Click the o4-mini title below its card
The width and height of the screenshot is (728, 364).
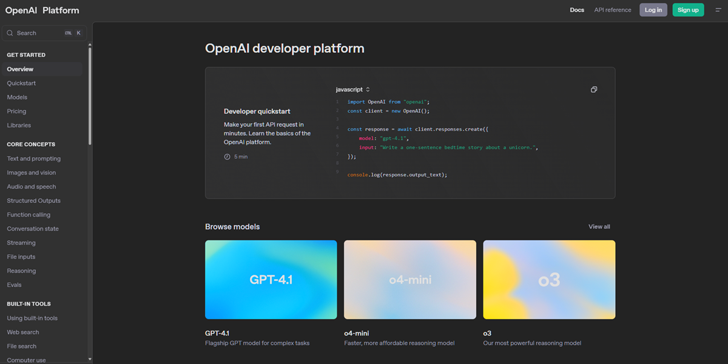coord(357,333)
